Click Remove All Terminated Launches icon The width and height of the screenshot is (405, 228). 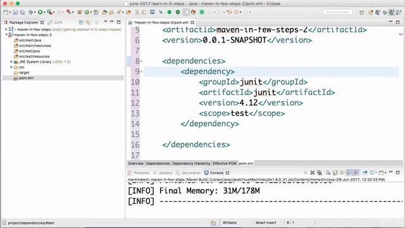coord(320,172)
